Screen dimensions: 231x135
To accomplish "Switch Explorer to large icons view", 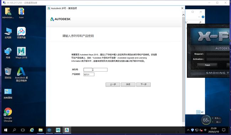I will click(x=202, y=112).
